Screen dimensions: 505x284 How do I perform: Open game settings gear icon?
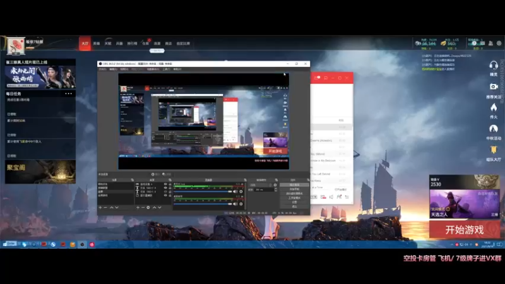point(499,43)
